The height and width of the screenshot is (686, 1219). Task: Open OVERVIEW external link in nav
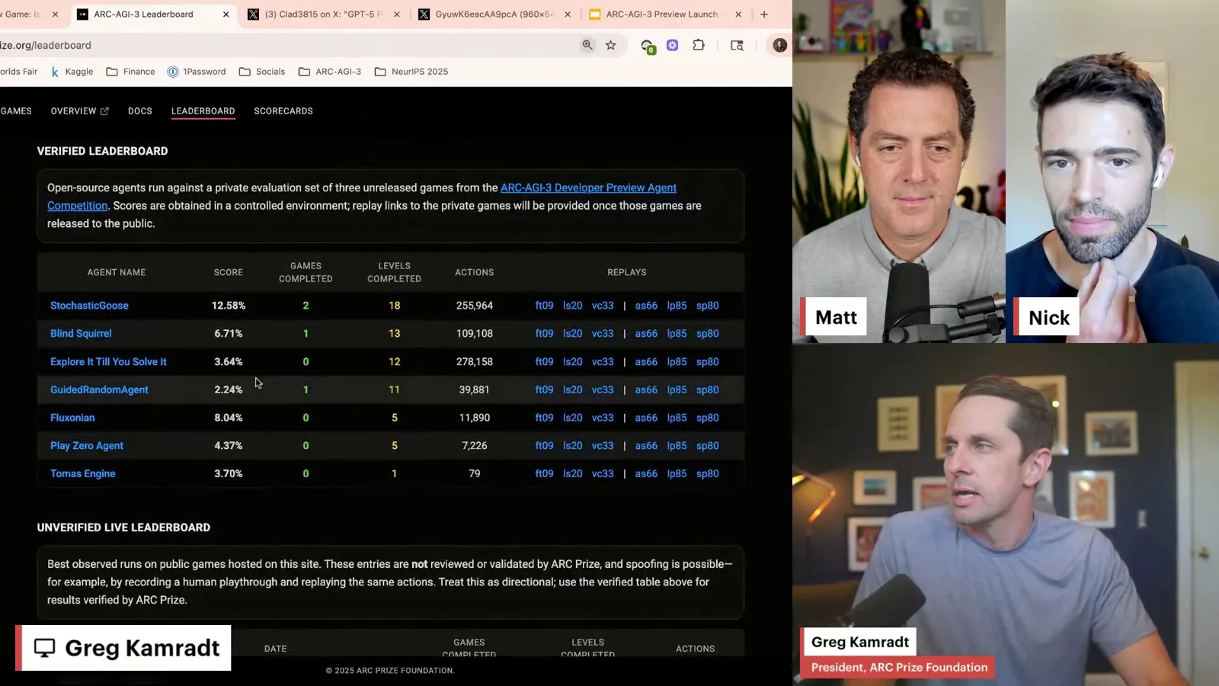(80, 111)
